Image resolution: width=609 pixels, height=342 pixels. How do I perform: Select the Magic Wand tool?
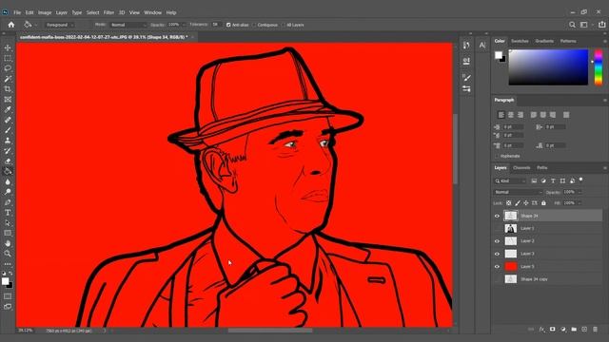[x=8, y=79]
